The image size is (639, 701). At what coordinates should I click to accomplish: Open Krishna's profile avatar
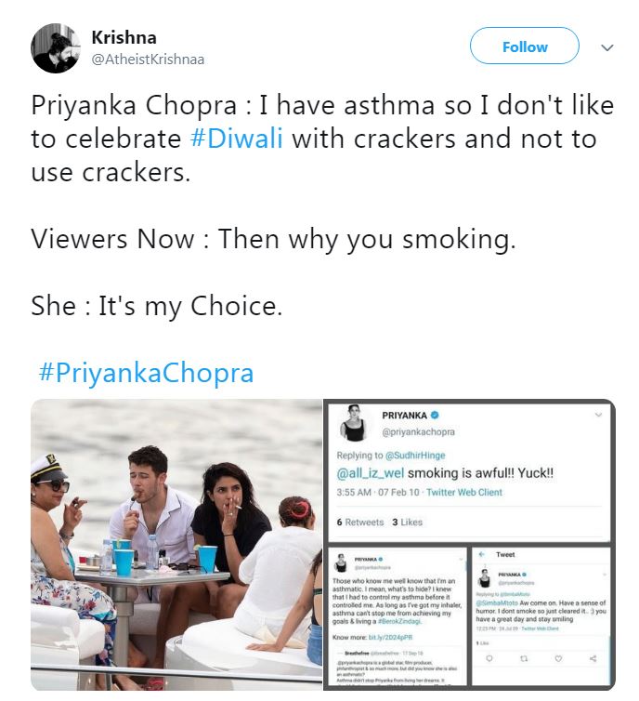(55, 47)
